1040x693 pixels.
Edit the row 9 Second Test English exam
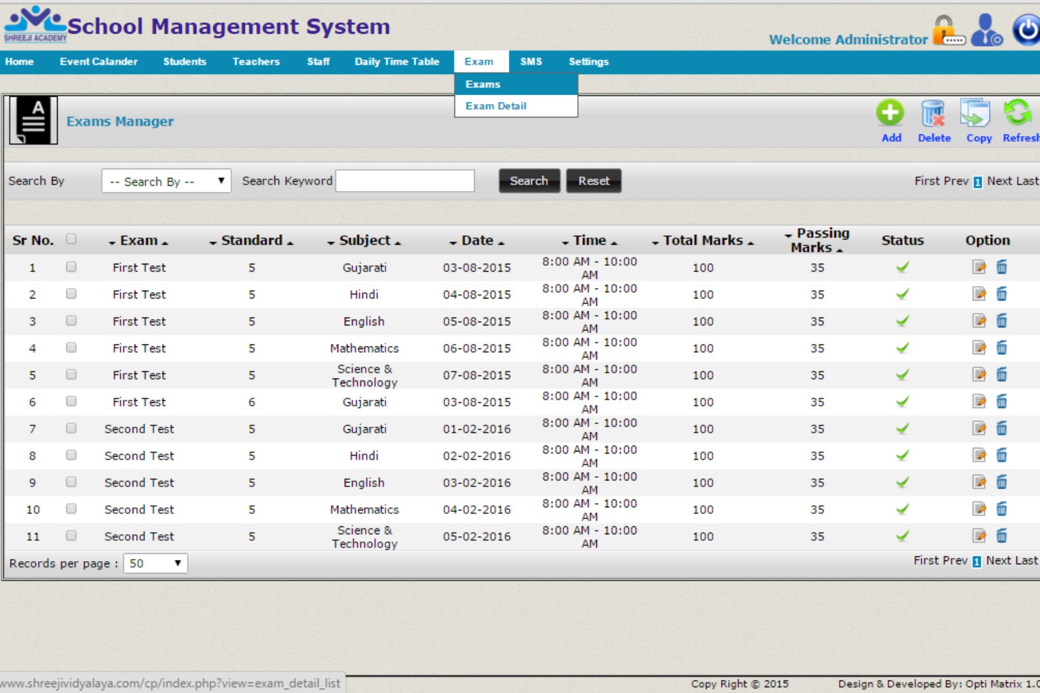coord(979,482)
